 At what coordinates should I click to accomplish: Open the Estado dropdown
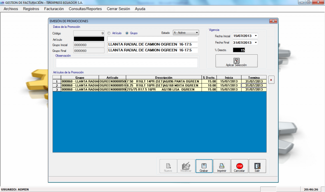197,33
